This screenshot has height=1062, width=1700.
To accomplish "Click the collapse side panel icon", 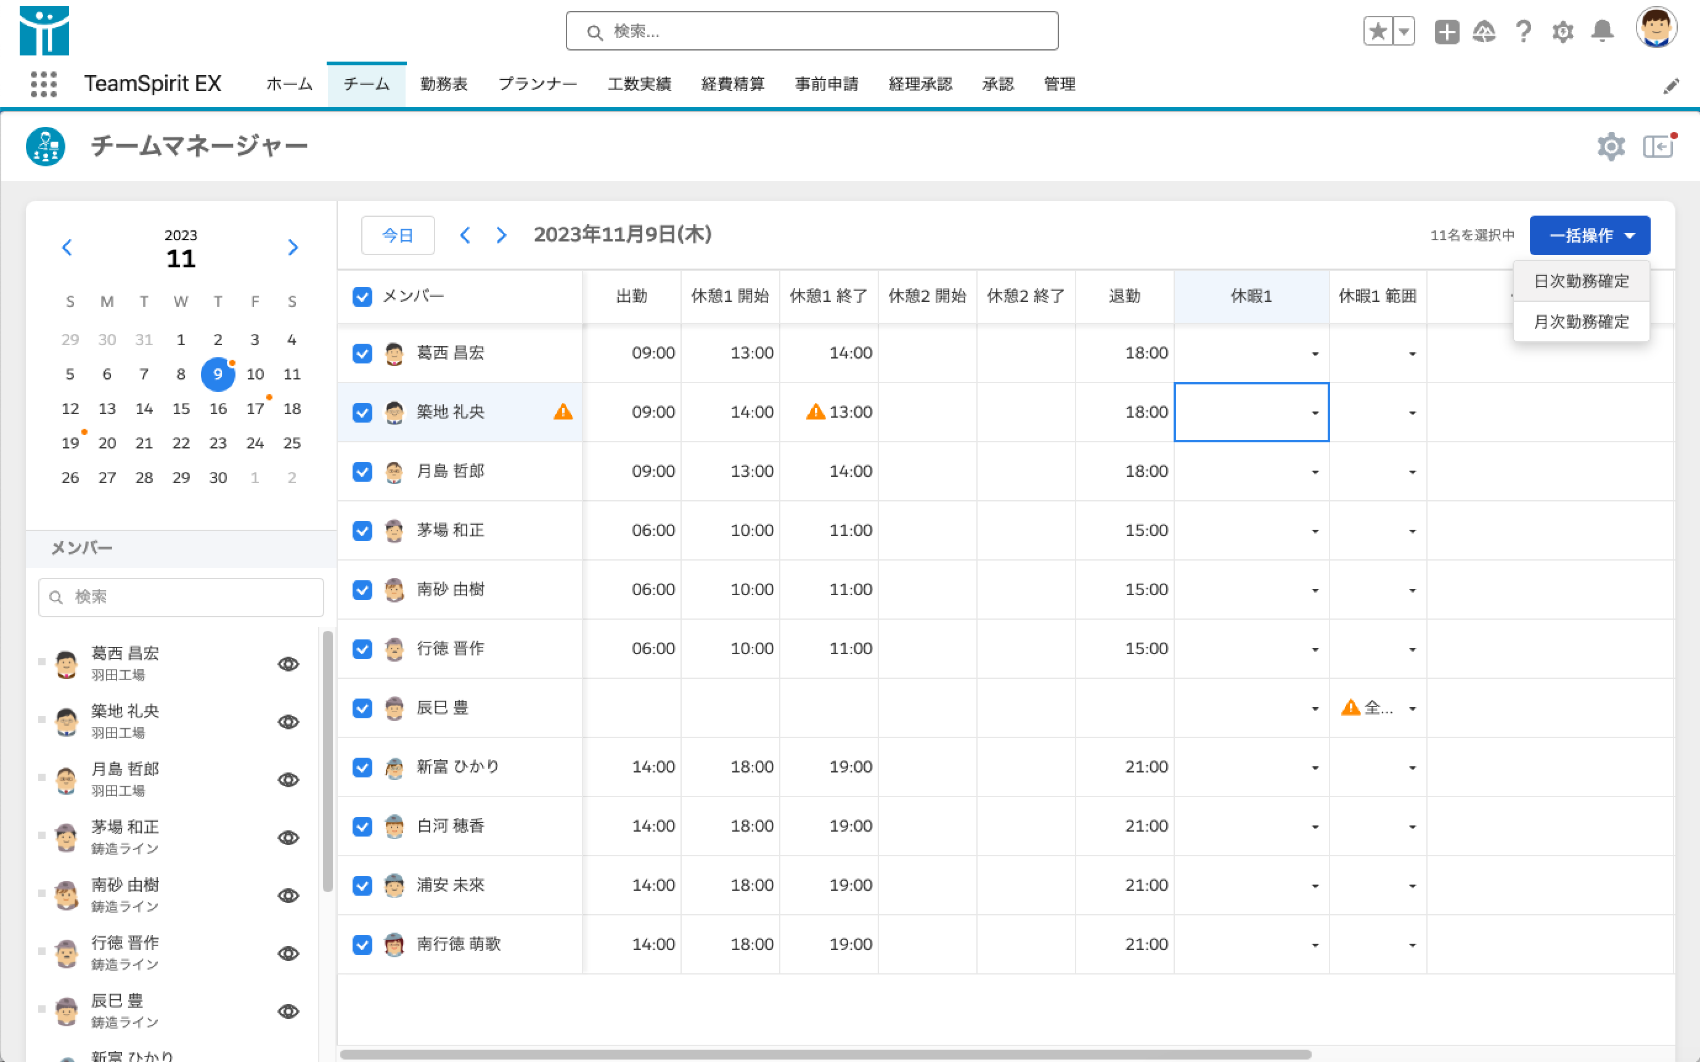I will coord(1659,147).
